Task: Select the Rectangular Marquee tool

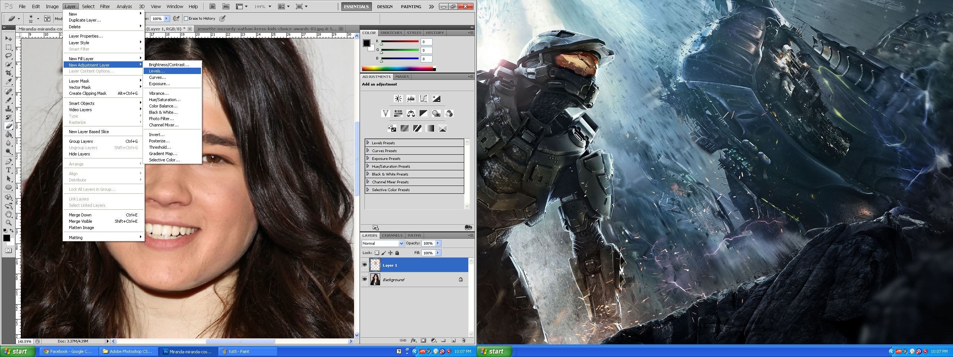Action: coord(9,47)
